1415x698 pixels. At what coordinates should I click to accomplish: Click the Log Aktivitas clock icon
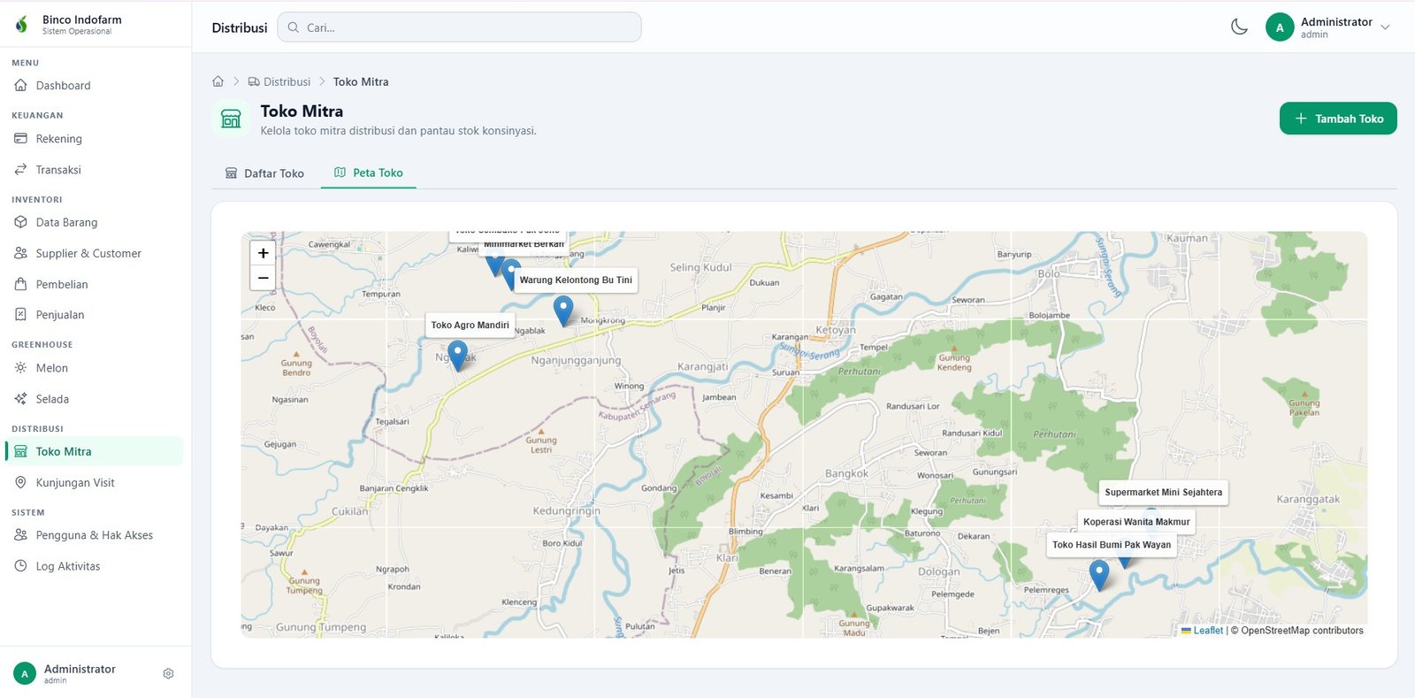click(20, 565)
